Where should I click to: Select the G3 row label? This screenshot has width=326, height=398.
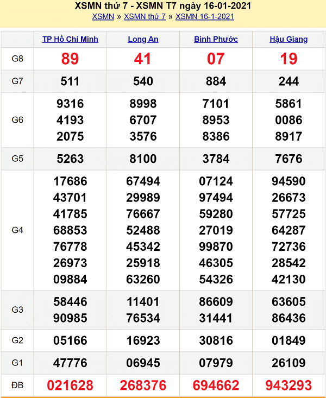coord(17,309)
